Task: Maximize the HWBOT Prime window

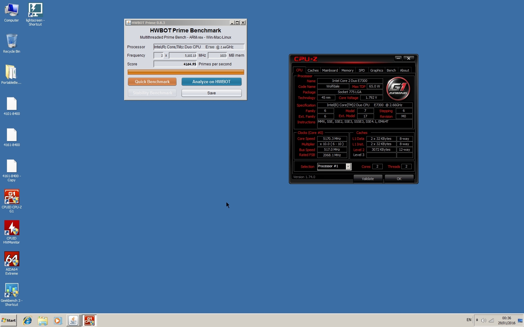Action: click(237, 23)
